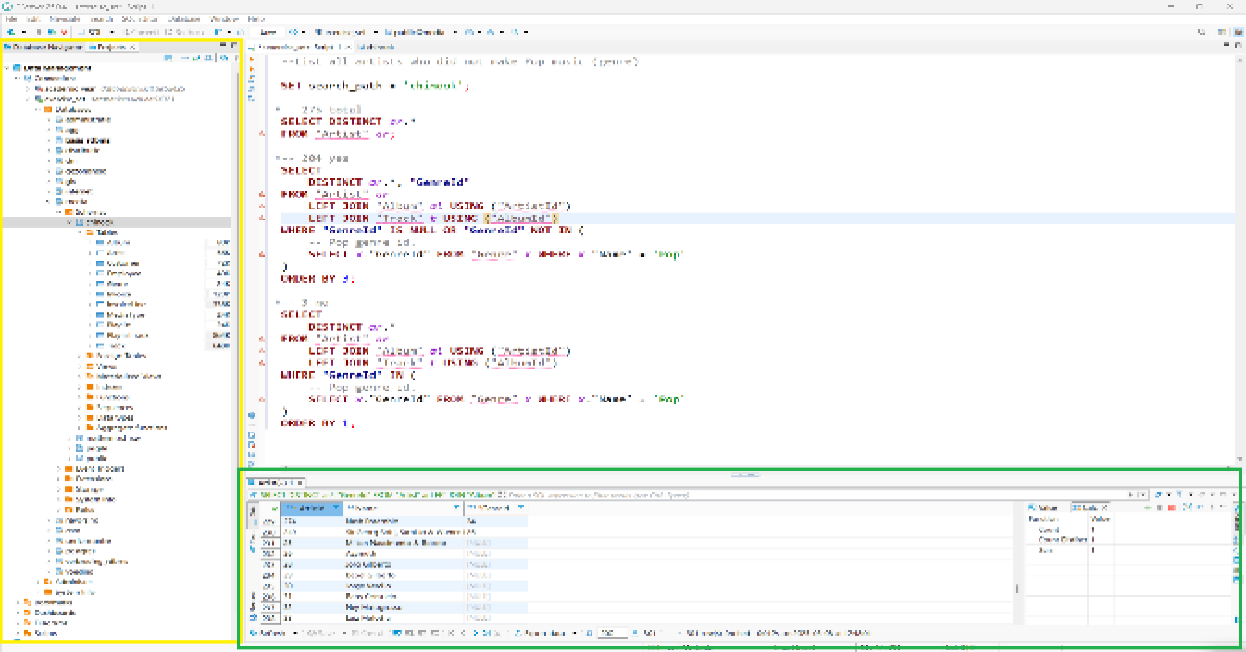Click the Export data button
Image resolution: width=1246 pixels, height=652 pixels.
point(540,633)
